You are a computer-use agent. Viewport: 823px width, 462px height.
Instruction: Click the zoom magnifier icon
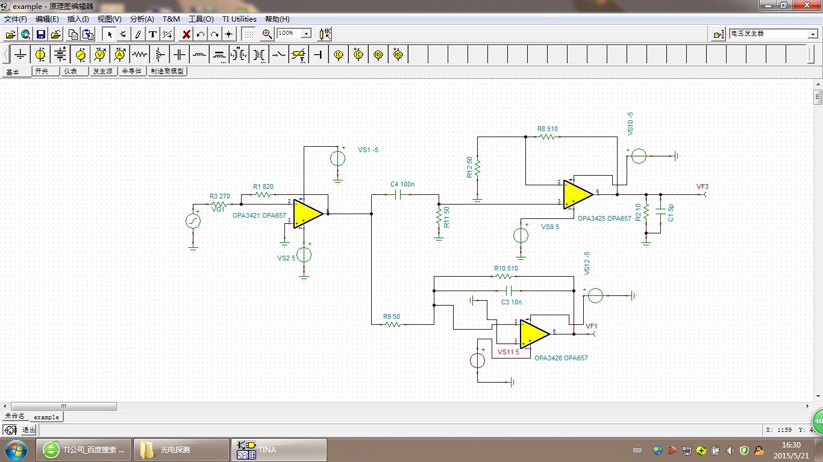click(267, 34)
